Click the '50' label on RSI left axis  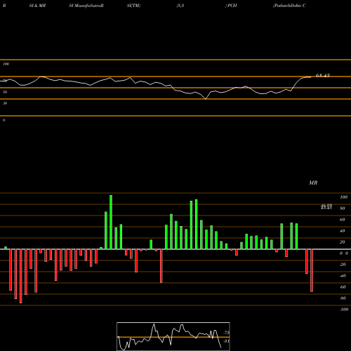tap(5, 92)
